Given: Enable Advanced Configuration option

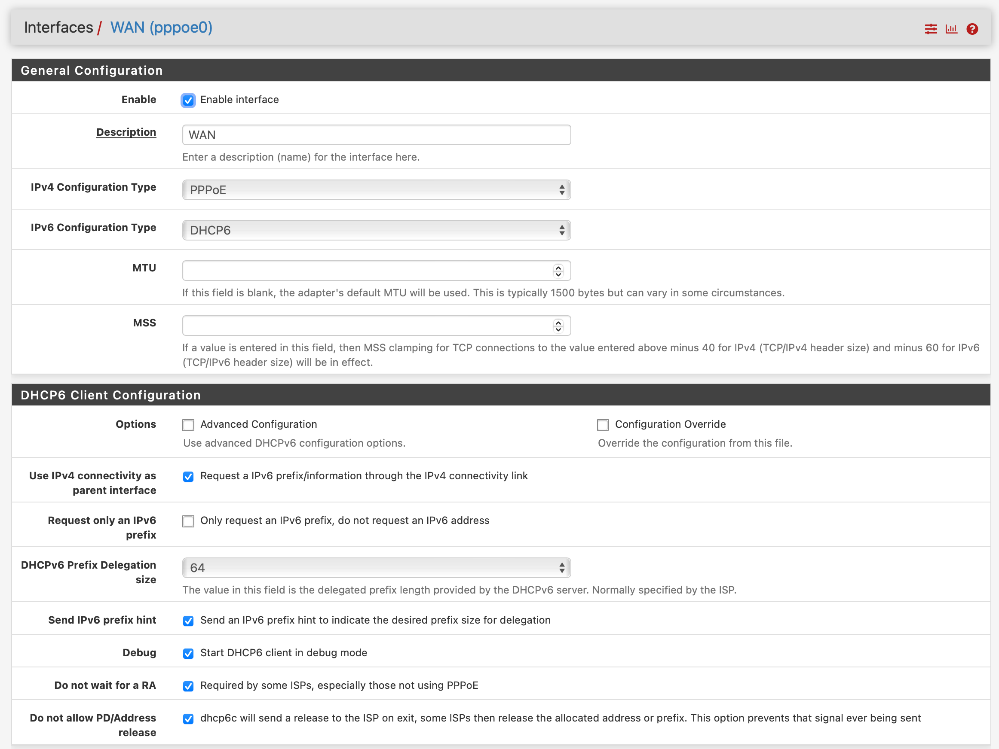Looking at the screenshot, I should [x=188, y=425].
